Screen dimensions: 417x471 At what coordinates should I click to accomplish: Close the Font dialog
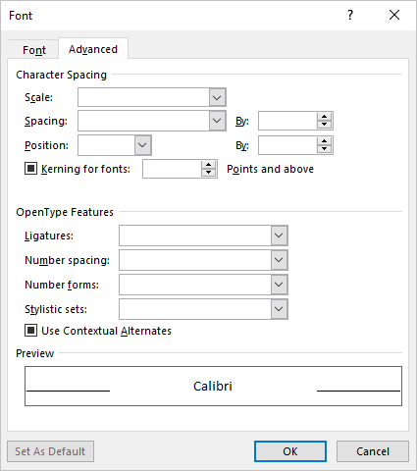pyautogui.click(x=394, y=15)
